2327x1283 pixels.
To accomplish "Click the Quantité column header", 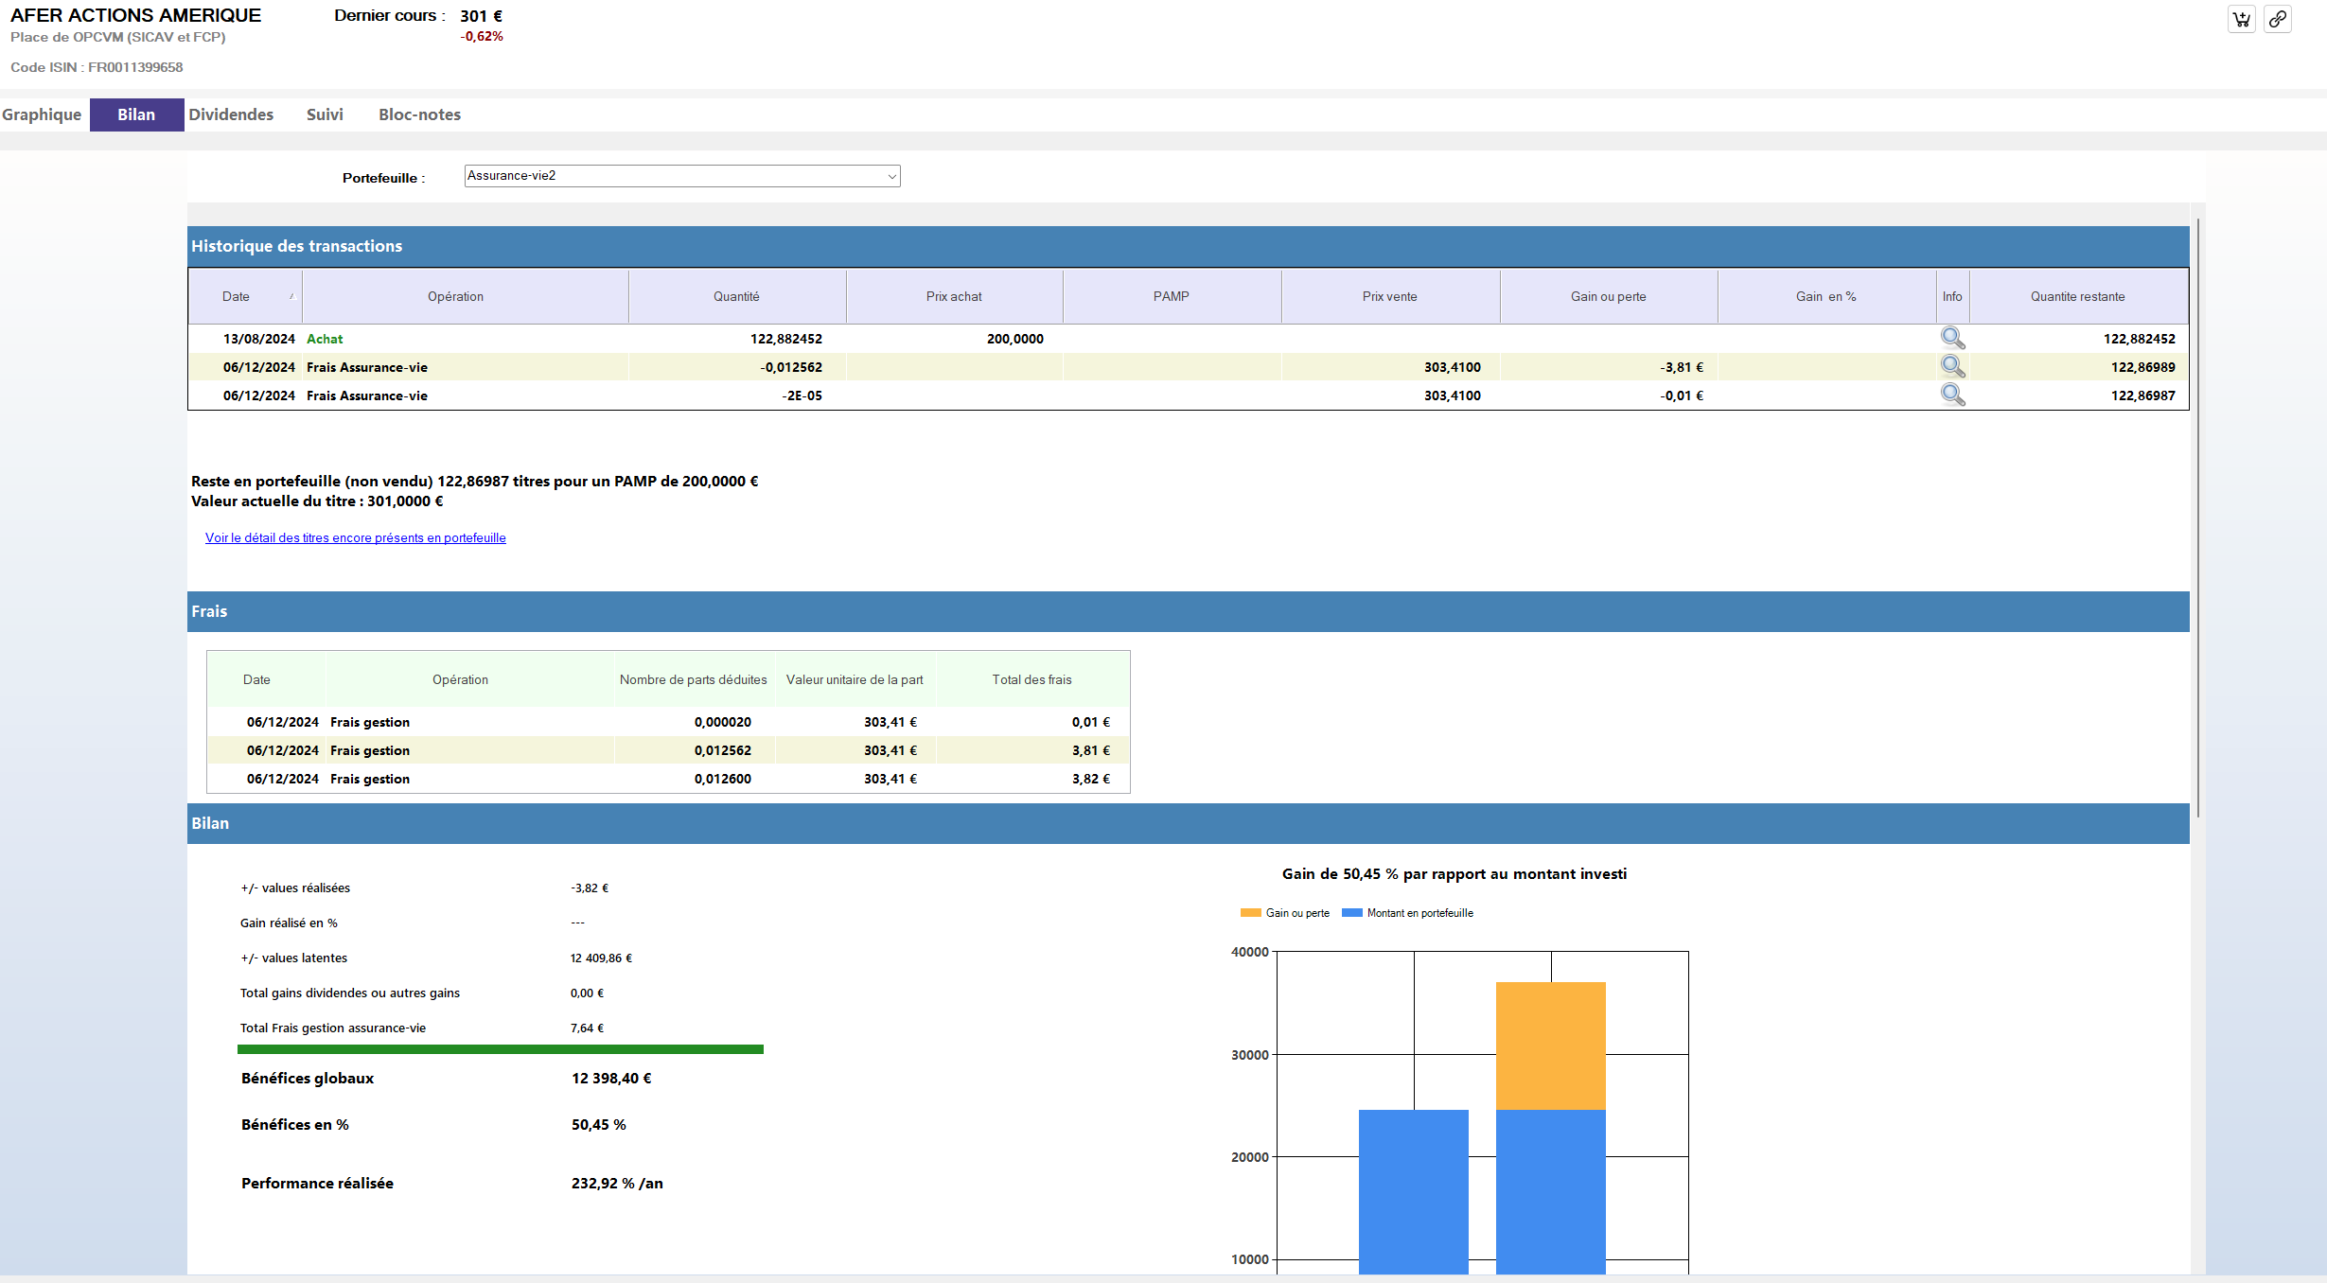I will [x=737, y=296].
